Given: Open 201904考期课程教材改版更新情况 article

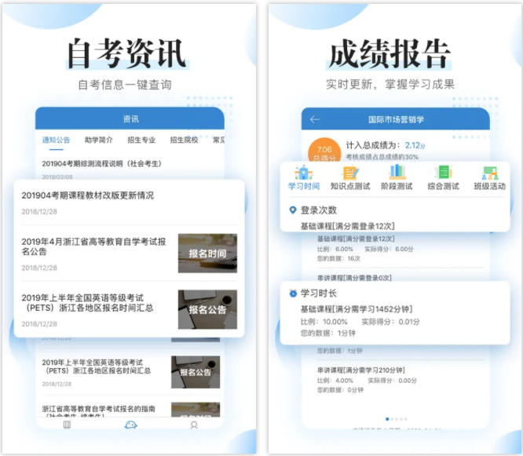Looking at the screenshot, I should [88, 195].
